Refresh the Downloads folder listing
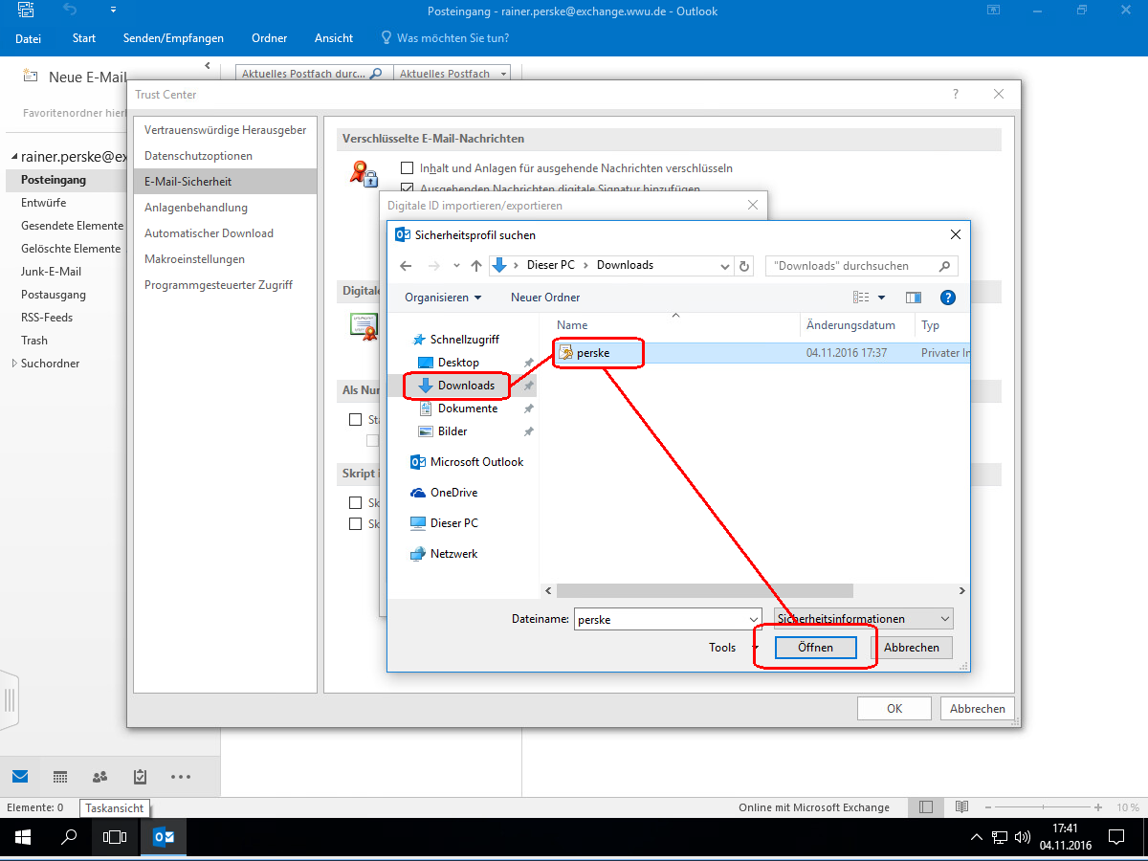This screenshot has width=1148, height=861. (x=745, y=266)
